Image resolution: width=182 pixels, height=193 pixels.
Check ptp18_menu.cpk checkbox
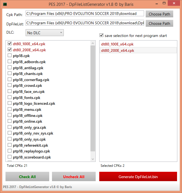[x=10, y=109]
